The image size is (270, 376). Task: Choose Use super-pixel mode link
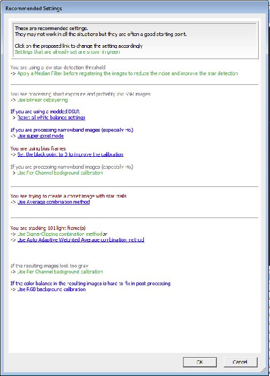(40, 136)
